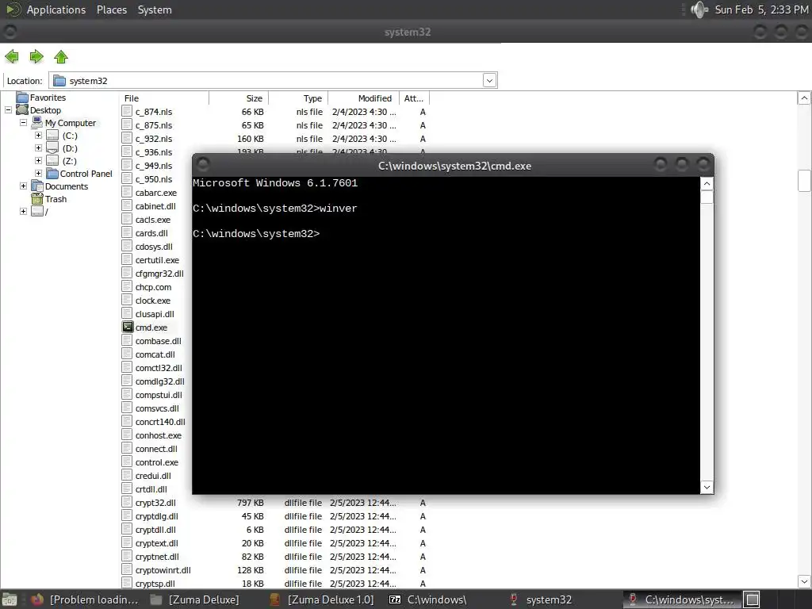Select the crypt32.dll file icon

tap(127, 502)
